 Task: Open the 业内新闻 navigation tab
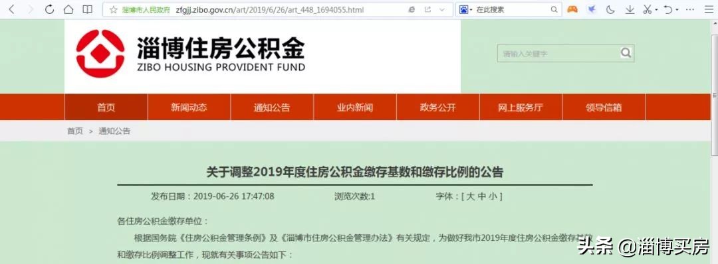355,107
